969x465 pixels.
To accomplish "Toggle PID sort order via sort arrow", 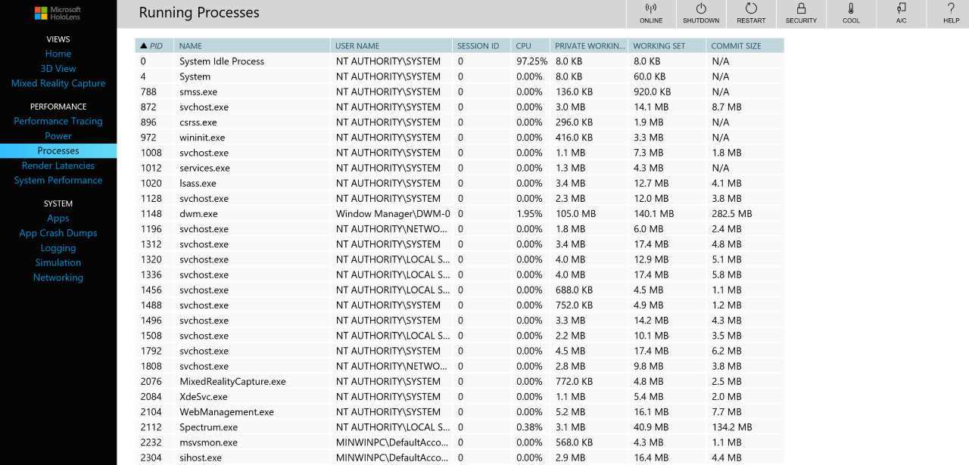I will click(x=144, y=45).
